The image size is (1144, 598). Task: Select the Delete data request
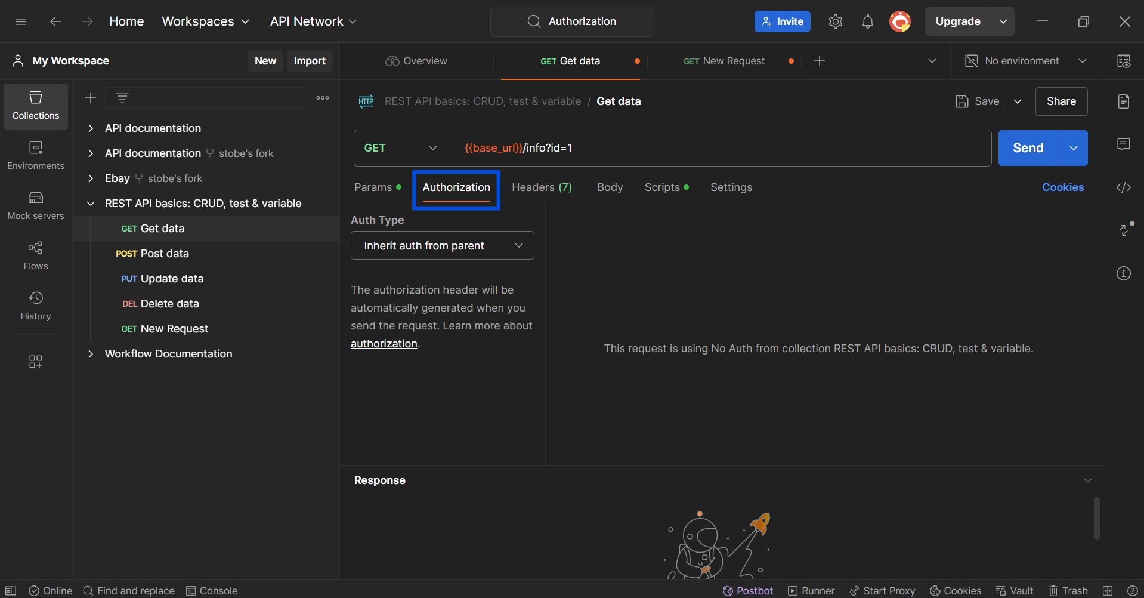point(206,304)
